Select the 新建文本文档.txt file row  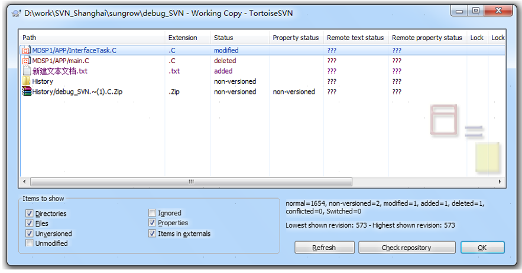[262, 71]
